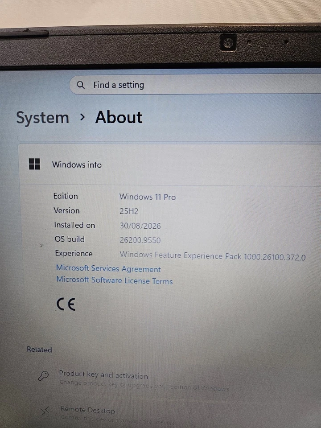Select the 25H2 version value
321x428 pixels.
pyautogui.click(x=129, y=211)
